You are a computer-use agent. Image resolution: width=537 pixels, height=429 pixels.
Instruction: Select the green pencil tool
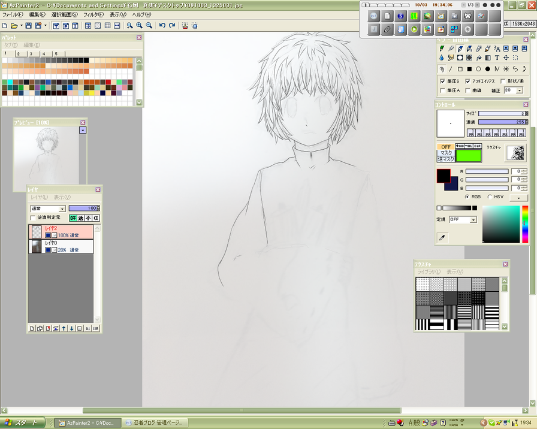pos(442,49)
